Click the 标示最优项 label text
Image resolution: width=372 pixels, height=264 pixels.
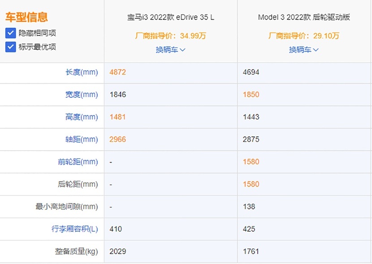click(x=37, y=47)
